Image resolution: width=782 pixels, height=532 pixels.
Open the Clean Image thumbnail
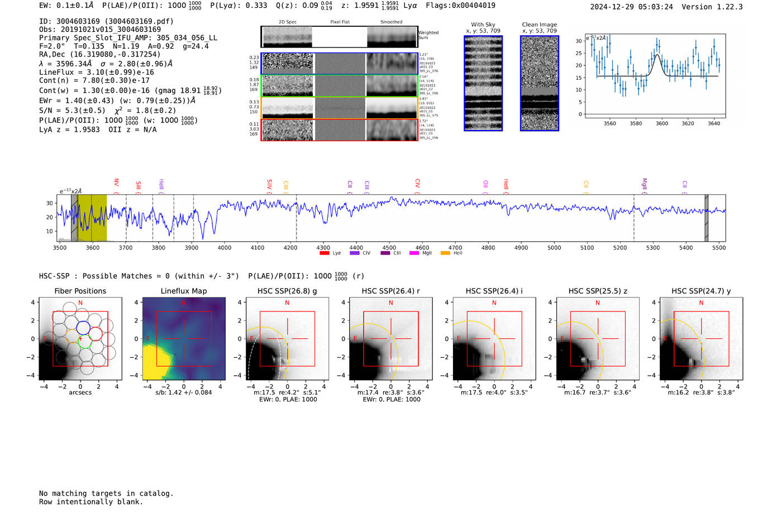[540, 83]
